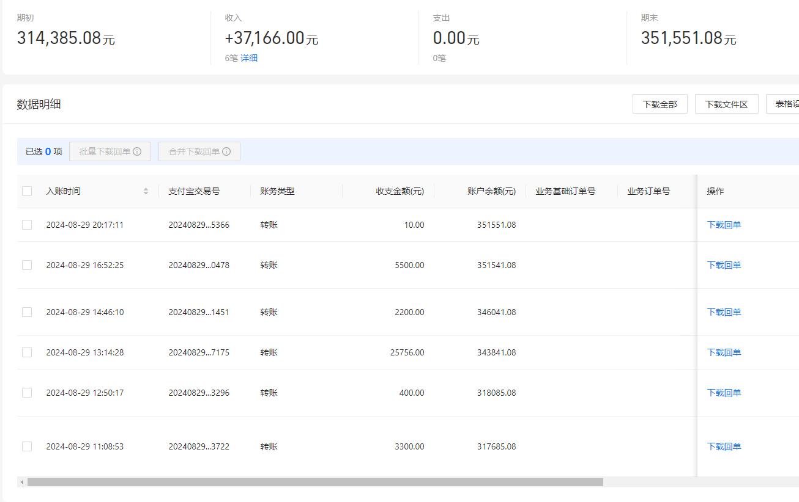Download receipt for the 3300.00 transfer row
The width and height of the screenshot is (799, 502).
(724, 446)
